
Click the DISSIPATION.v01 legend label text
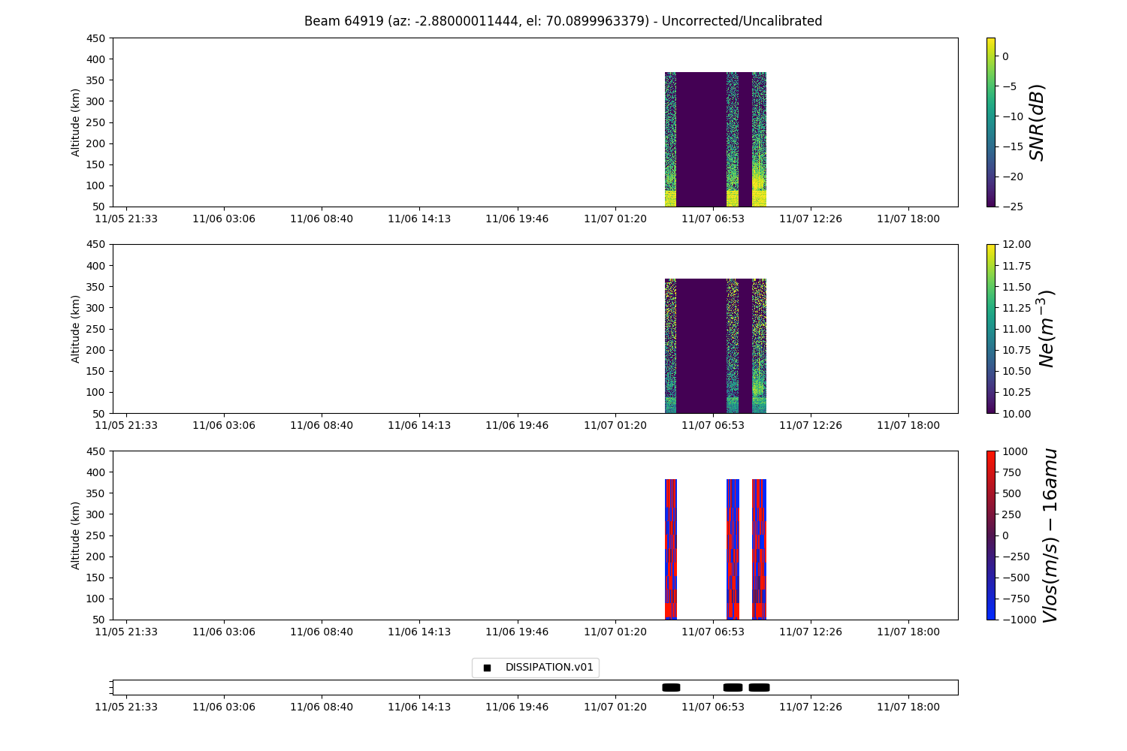548,668
